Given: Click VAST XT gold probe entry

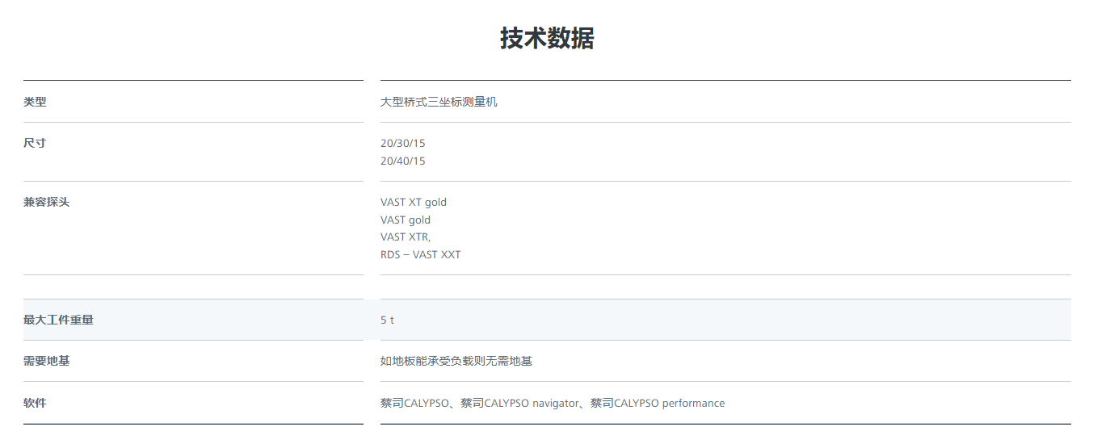Looking at the screenshot, I should [x=414, y=202].
